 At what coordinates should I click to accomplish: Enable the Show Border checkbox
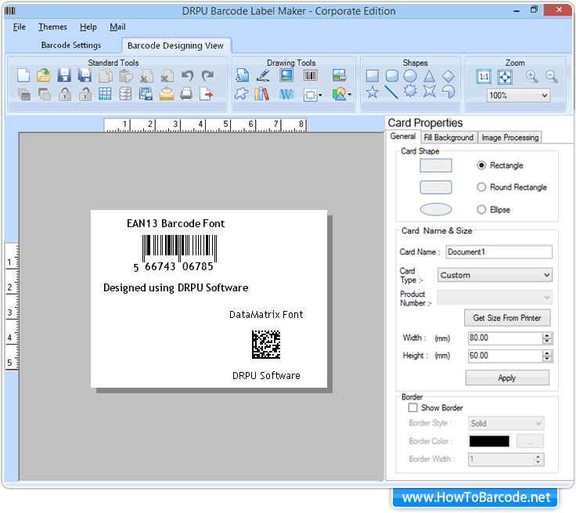point(413,408)
